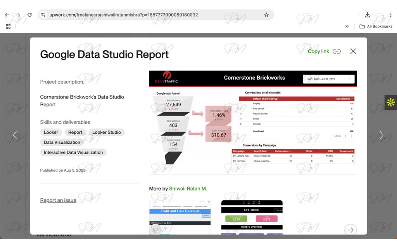The width and height of the screenshot is (397, 247).
Task: Open the Life Surge project thumbnail
Action: (252, 217)
